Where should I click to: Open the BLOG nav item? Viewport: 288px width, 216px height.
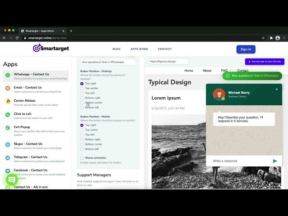[117, 49]
